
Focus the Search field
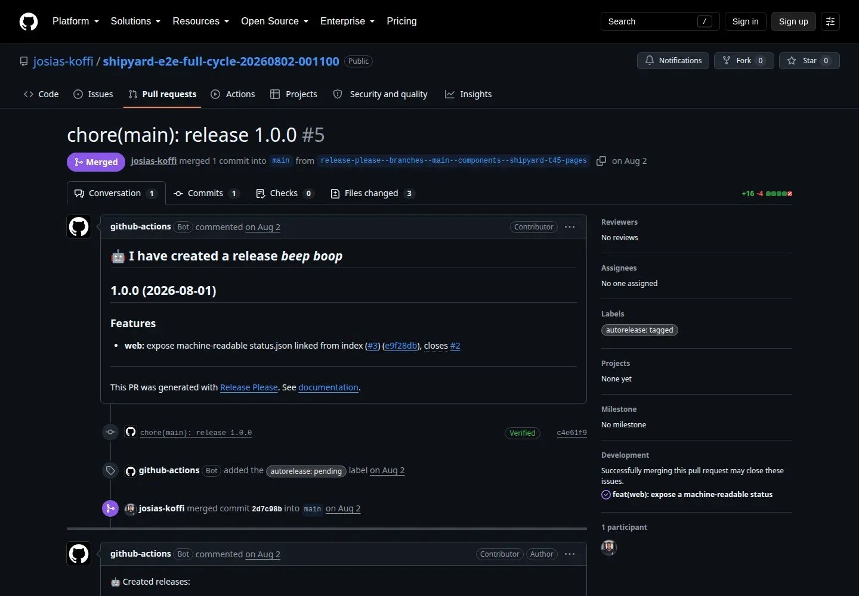(x=660, y=21)
